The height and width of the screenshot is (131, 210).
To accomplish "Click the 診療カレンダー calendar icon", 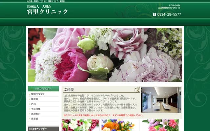I will coord(31,129).
